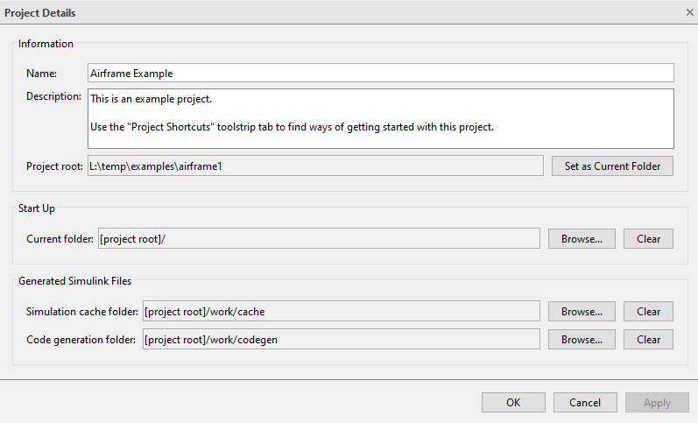698x423 pixels.
Task: Browse for the Start Up current folder
Action: (x=582, y=238)
